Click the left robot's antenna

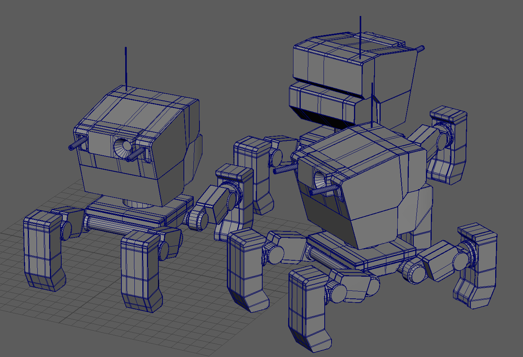126,69
